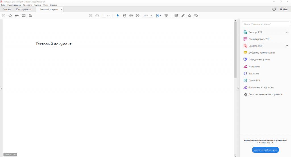This screenshot has height=157, width=291.
Task: Click the Save file icon
Action: pos(3,16)
